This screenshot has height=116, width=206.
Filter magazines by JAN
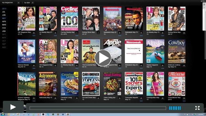tap(4, 31)
